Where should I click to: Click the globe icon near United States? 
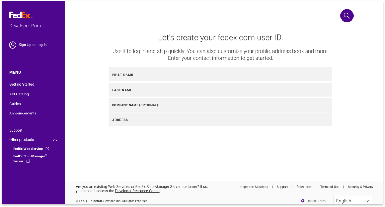(x=303, y=201)
